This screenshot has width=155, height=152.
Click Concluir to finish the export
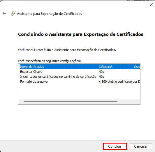coord(115,146)
